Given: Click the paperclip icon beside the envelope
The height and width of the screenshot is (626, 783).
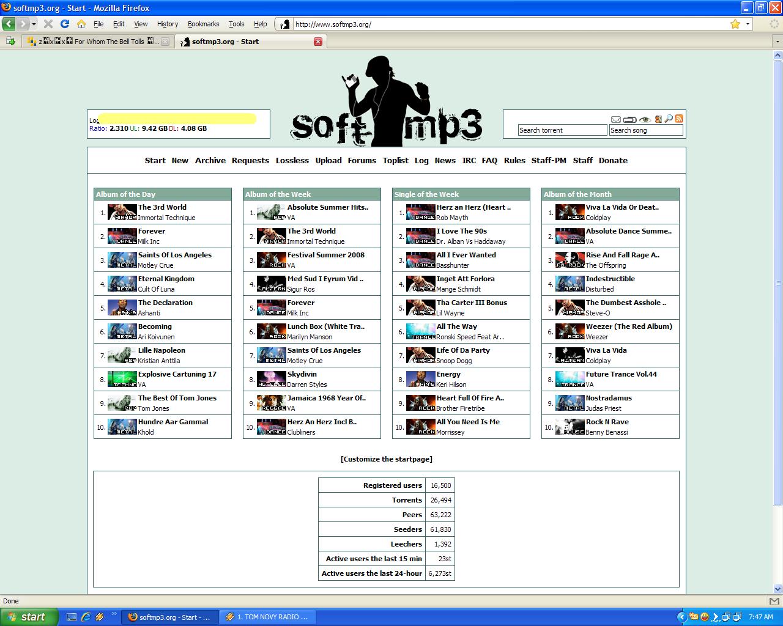Looking at the screenshot, I should pos(630,119).
